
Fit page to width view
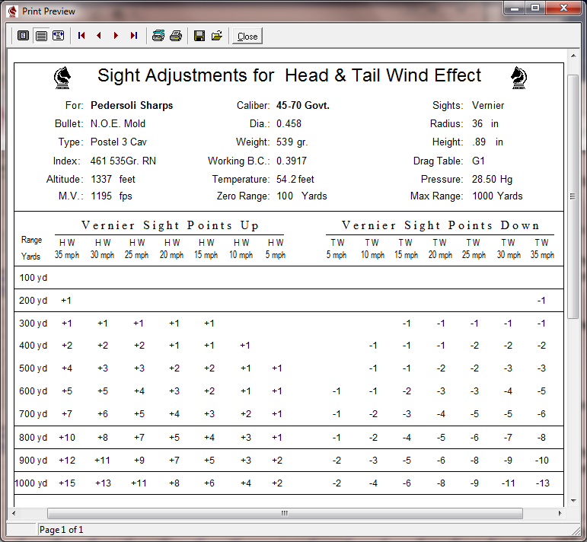click(59, 36)
